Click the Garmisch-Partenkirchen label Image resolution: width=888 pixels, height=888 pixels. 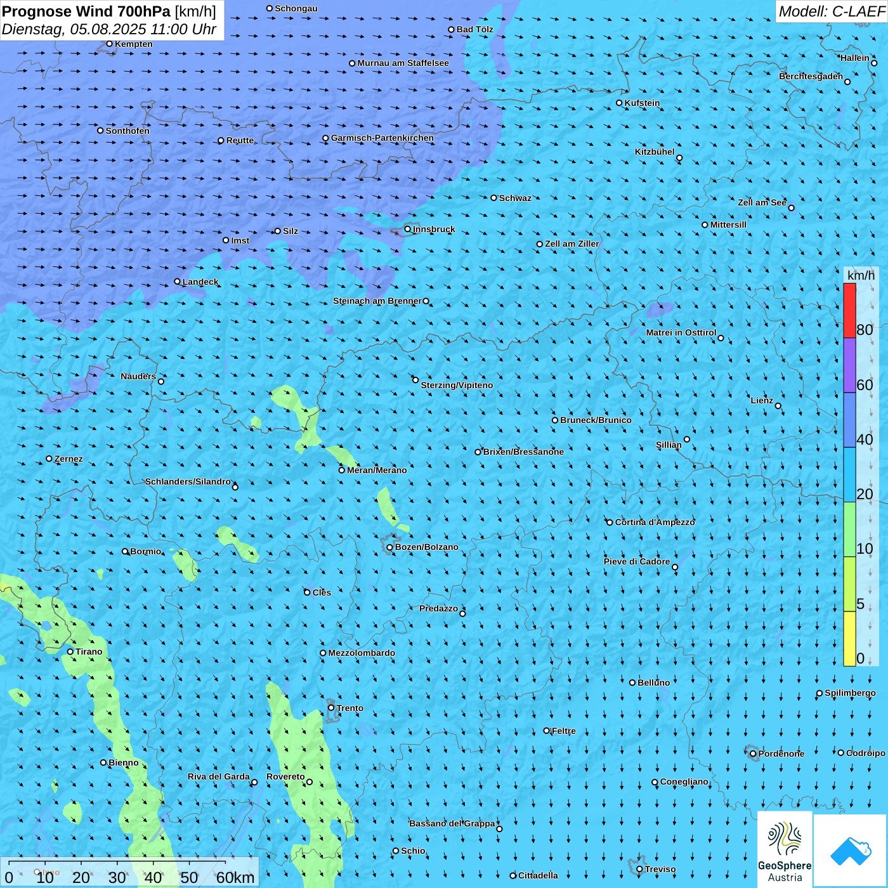[x=382, y=138]
